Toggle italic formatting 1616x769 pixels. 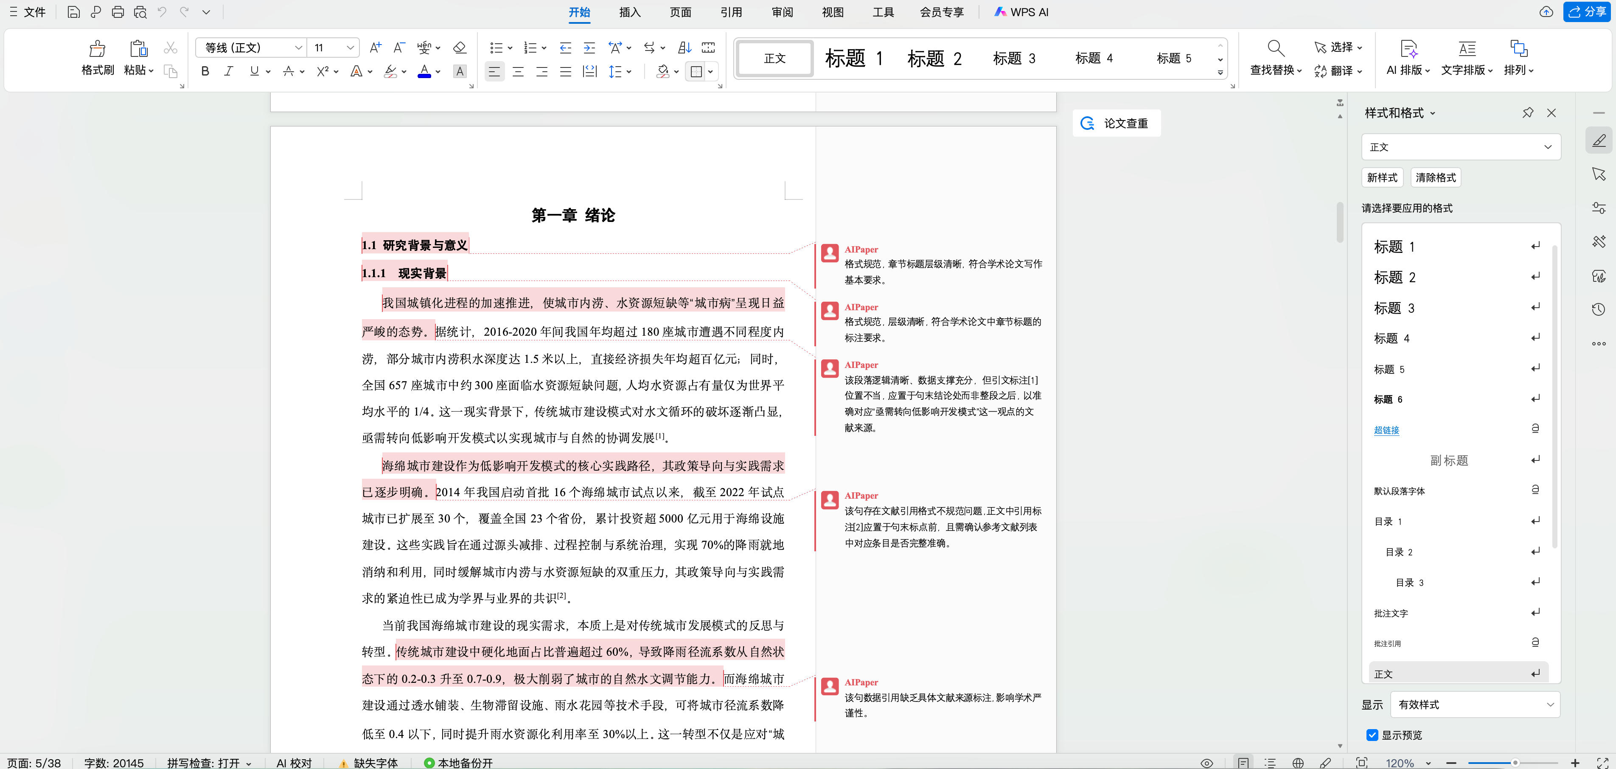229,71
